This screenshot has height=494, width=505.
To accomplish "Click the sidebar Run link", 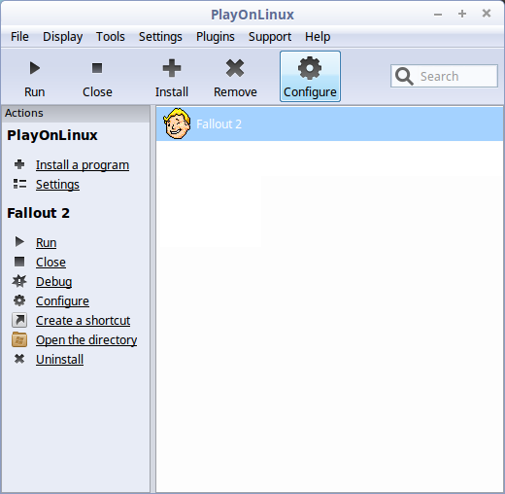I will [46, 242].
